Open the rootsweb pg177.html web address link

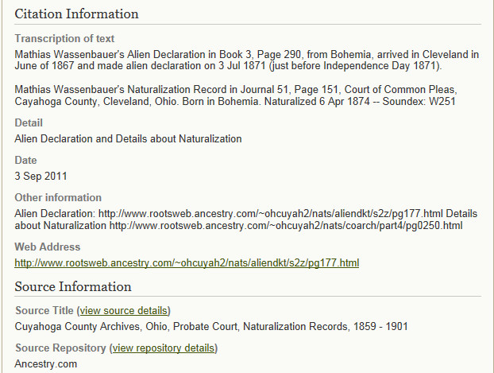click(x=187, y=263)
